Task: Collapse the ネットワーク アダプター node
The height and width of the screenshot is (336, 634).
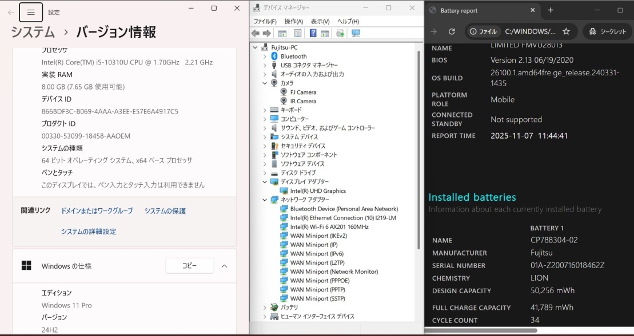Action: point(265,200)
